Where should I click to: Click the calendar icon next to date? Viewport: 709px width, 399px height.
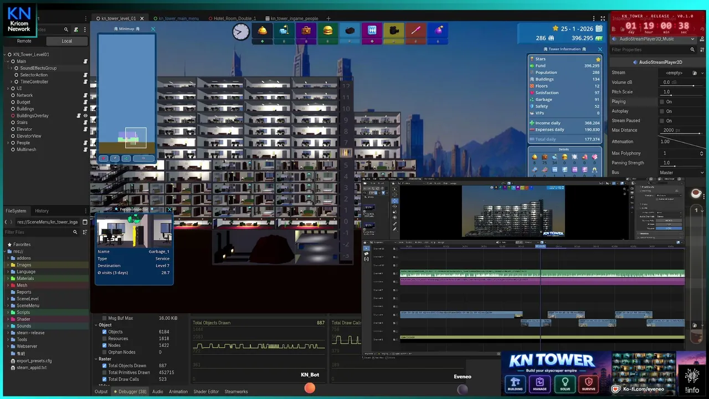pos(598,29)
